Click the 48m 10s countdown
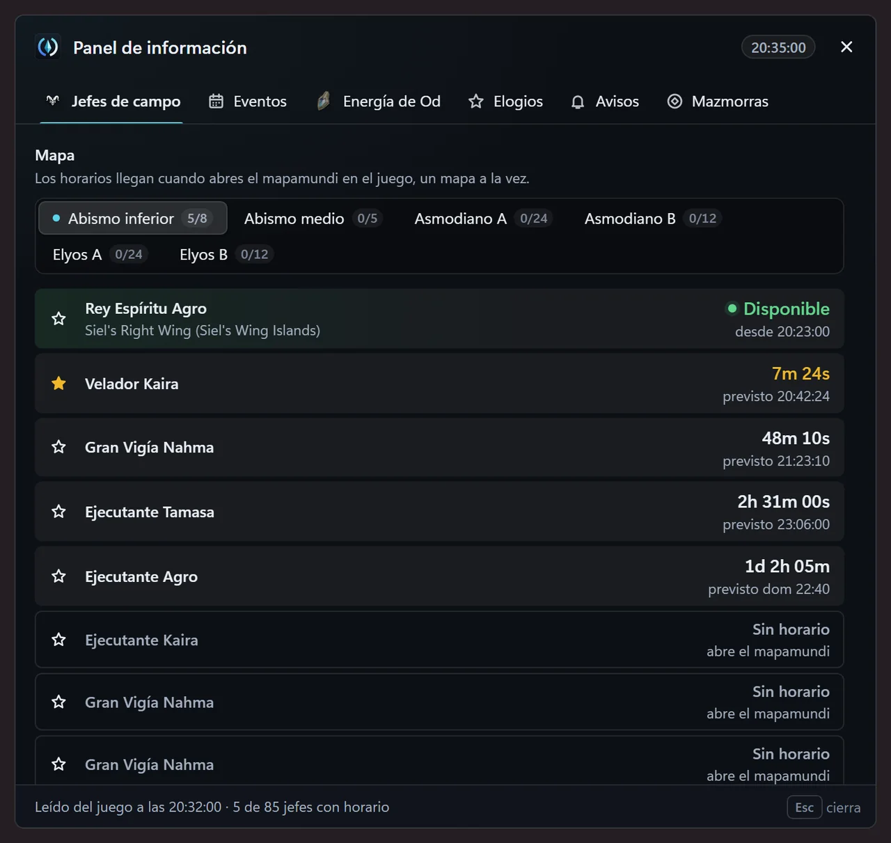Image resolution: width=891 pixels, height=843 pixels. (796, 438)
